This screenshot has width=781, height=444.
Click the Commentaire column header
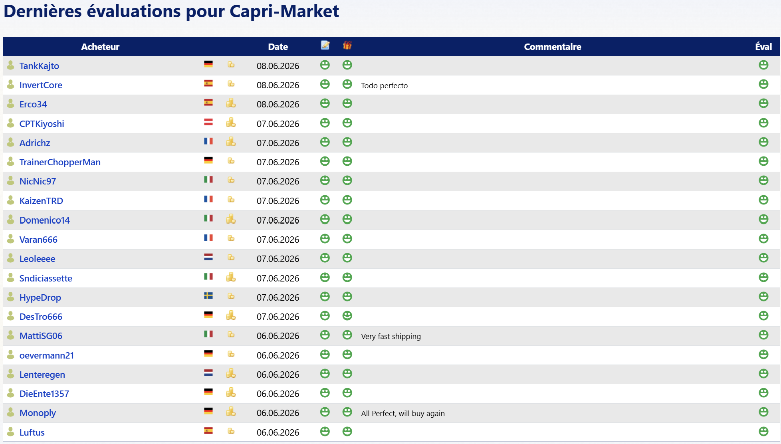click(x=553, y=47)
